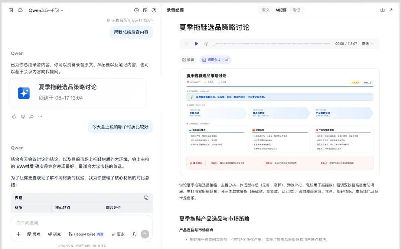Collapse the 录音纪要 panel with shrink icon

tap(391, 10)
